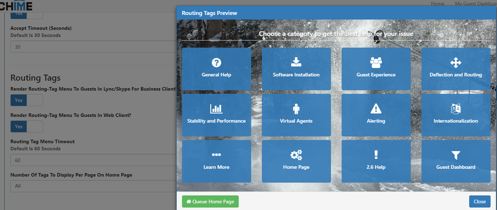Choose the Virtual Agents label

(296, 121)
